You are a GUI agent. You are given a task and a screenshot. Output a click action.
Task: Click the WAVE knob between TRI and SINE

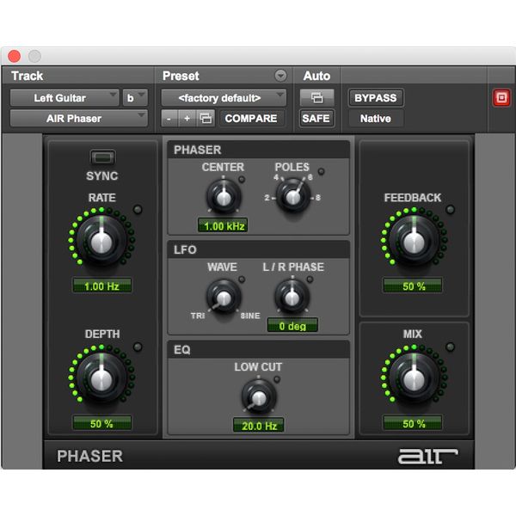click(x=224, y=297)
